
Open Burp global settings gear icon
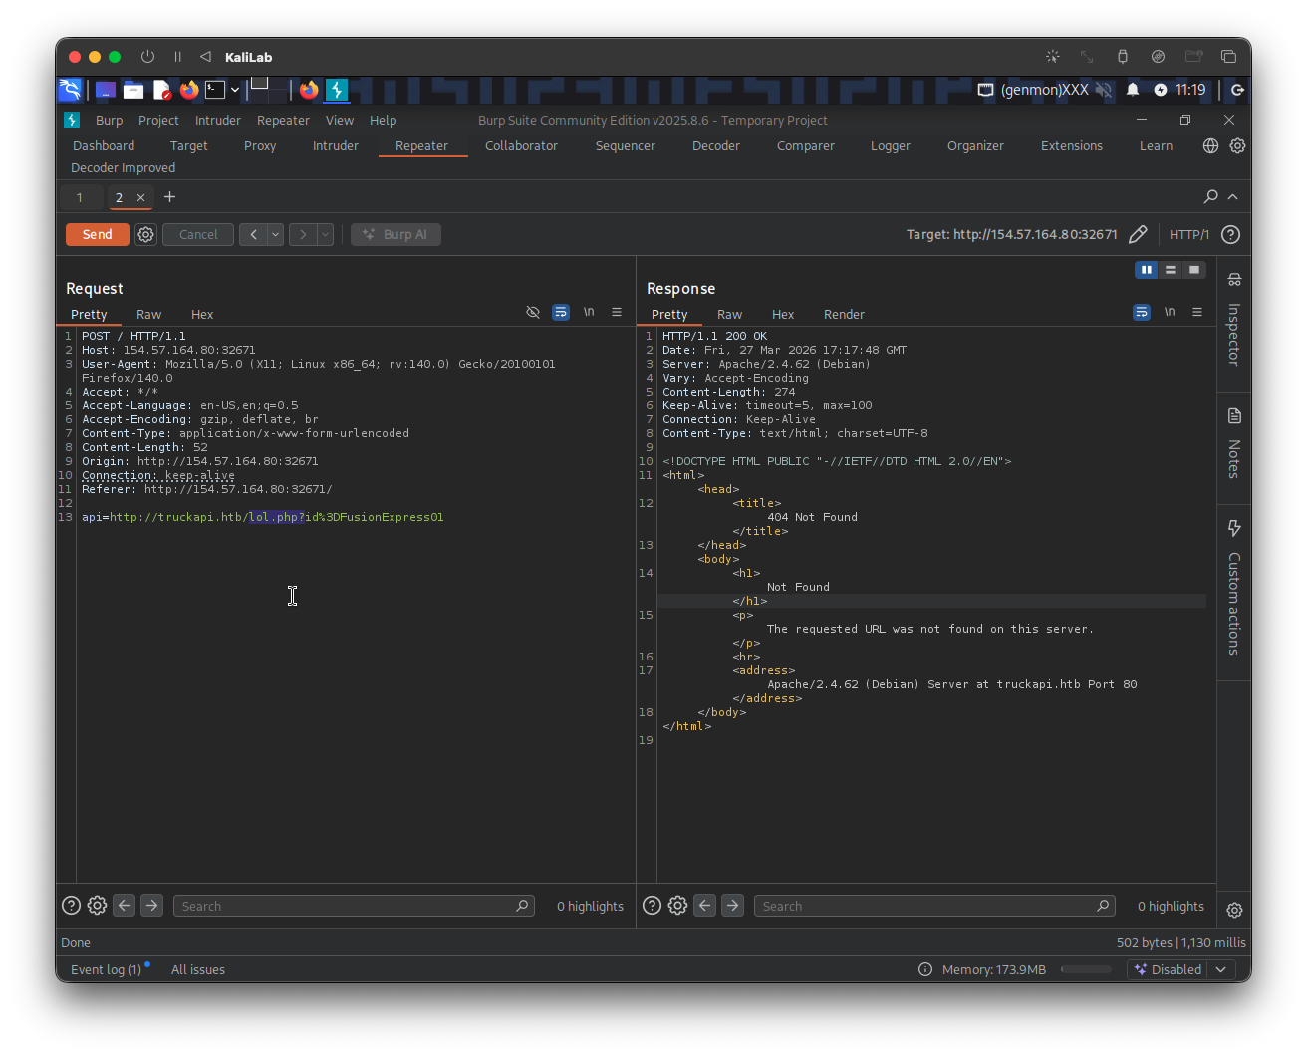tap(1237, 146)
